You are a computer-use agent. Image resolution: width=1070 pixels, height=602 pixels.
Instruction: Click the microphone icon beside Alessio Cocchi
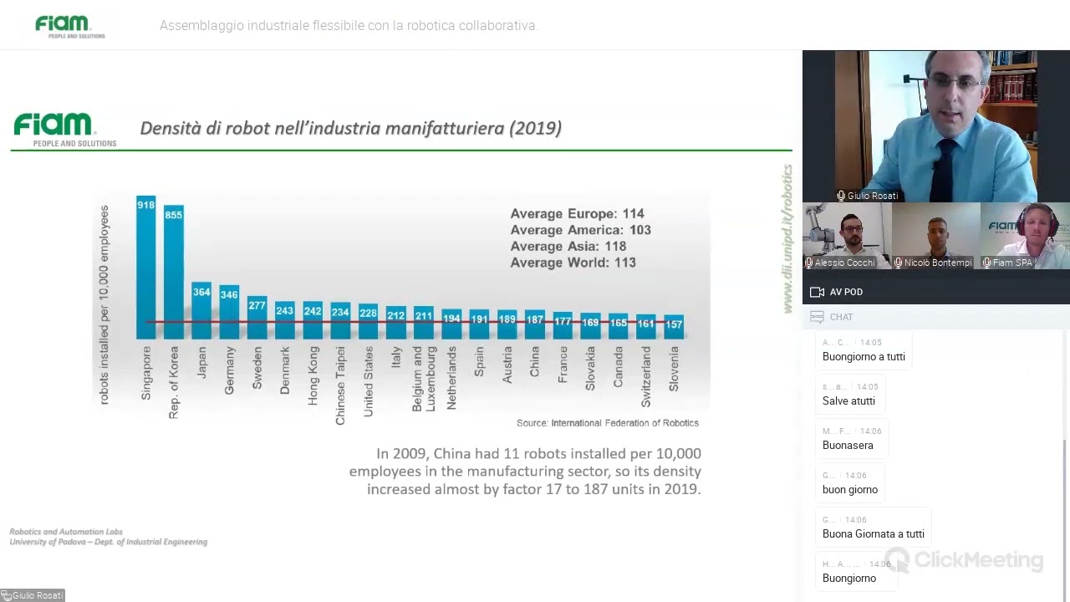808,263
